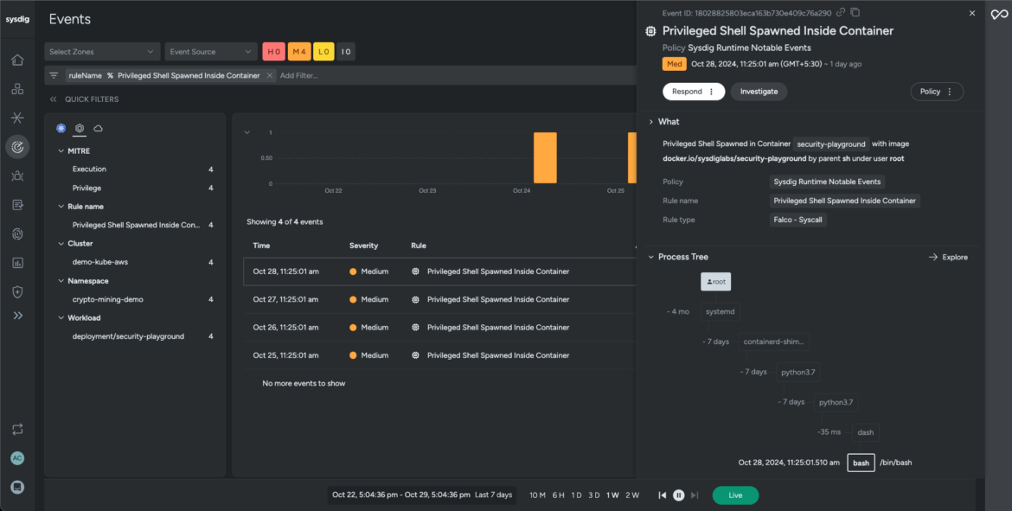Open the Event Source dropdown
Screen dimensions: 1012x511
211,52
